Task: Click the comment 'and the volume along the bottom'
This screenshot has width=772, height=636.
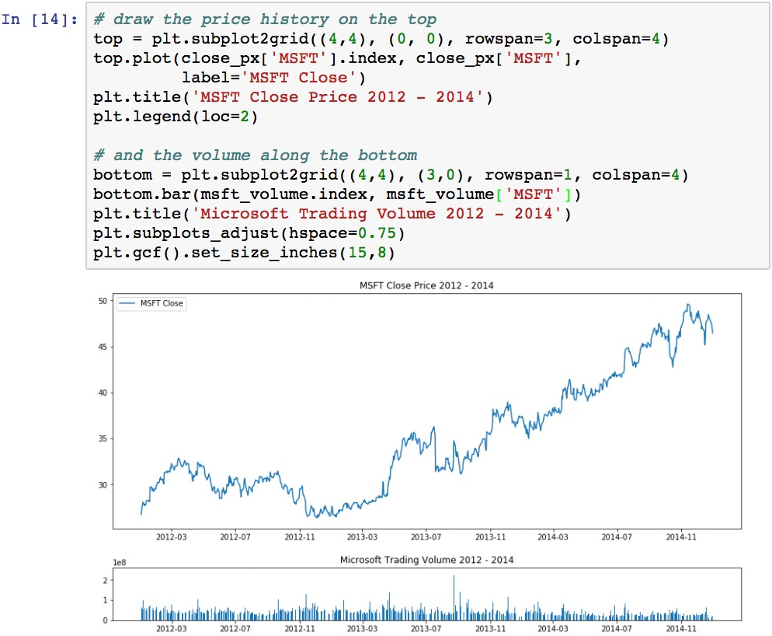Action: pos(256,156)
